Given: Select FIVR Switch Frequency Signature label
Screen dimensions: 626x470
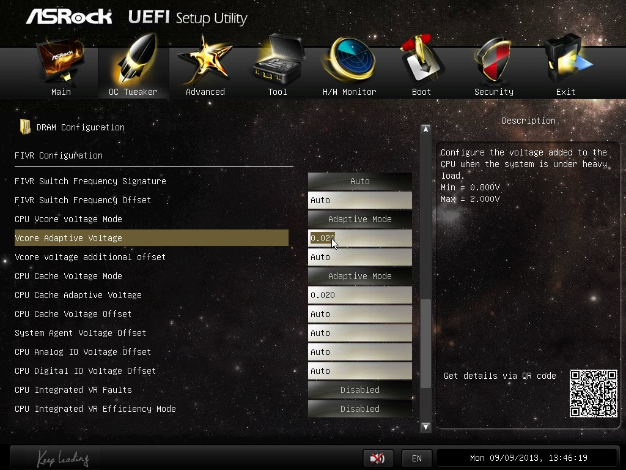Looking at the screenshot, I should pyautogui.click(x=90, y=181).
